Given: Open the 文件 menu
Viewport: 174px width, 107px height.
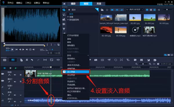Looking at the screenshot, I should (x=10, y=3).
